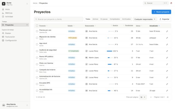Focus the top Buscar search box

click(156, 3)
